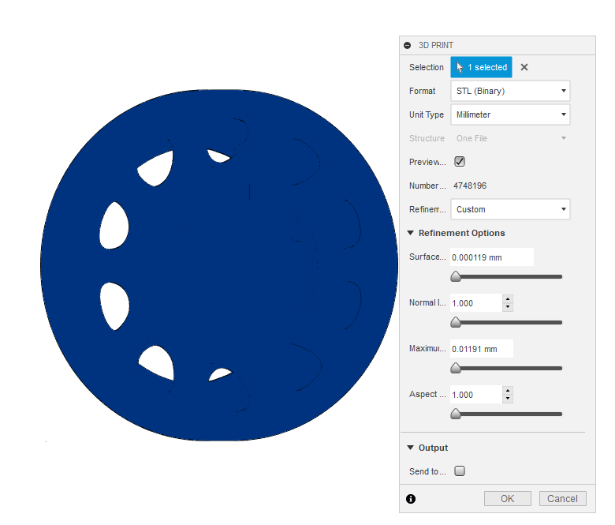Increase Normal Deviation with up stepper arrow

point(508,299)
